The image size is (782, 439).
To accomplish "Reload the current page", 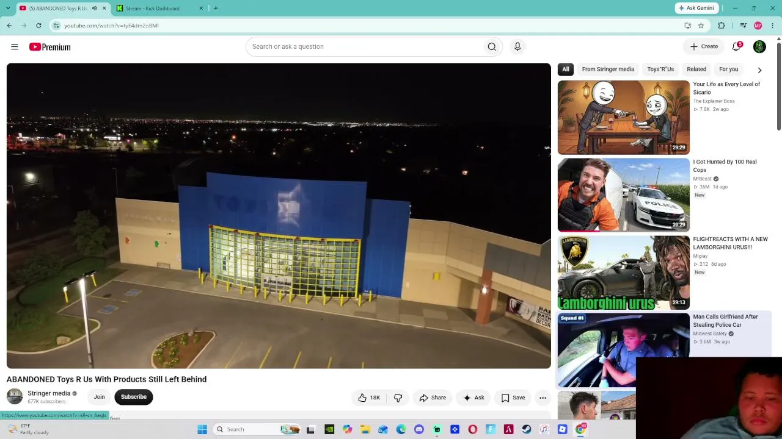I will point(38,26).
